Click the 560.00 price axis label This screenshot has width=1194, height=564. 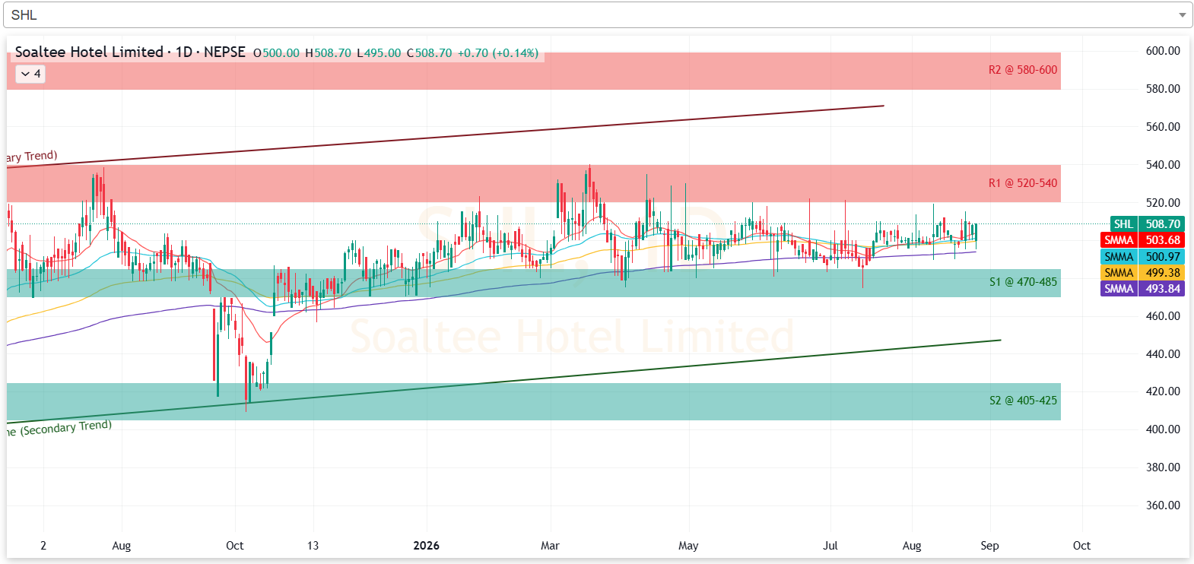click(x=1163, y=127)
